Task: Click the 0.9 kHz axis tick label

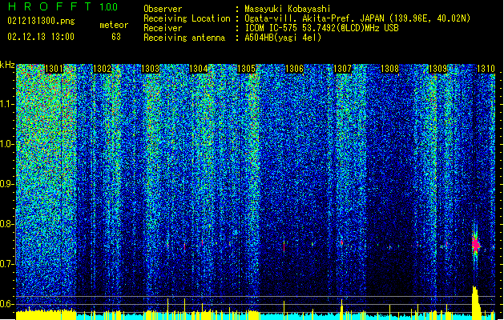Action: 6,184
